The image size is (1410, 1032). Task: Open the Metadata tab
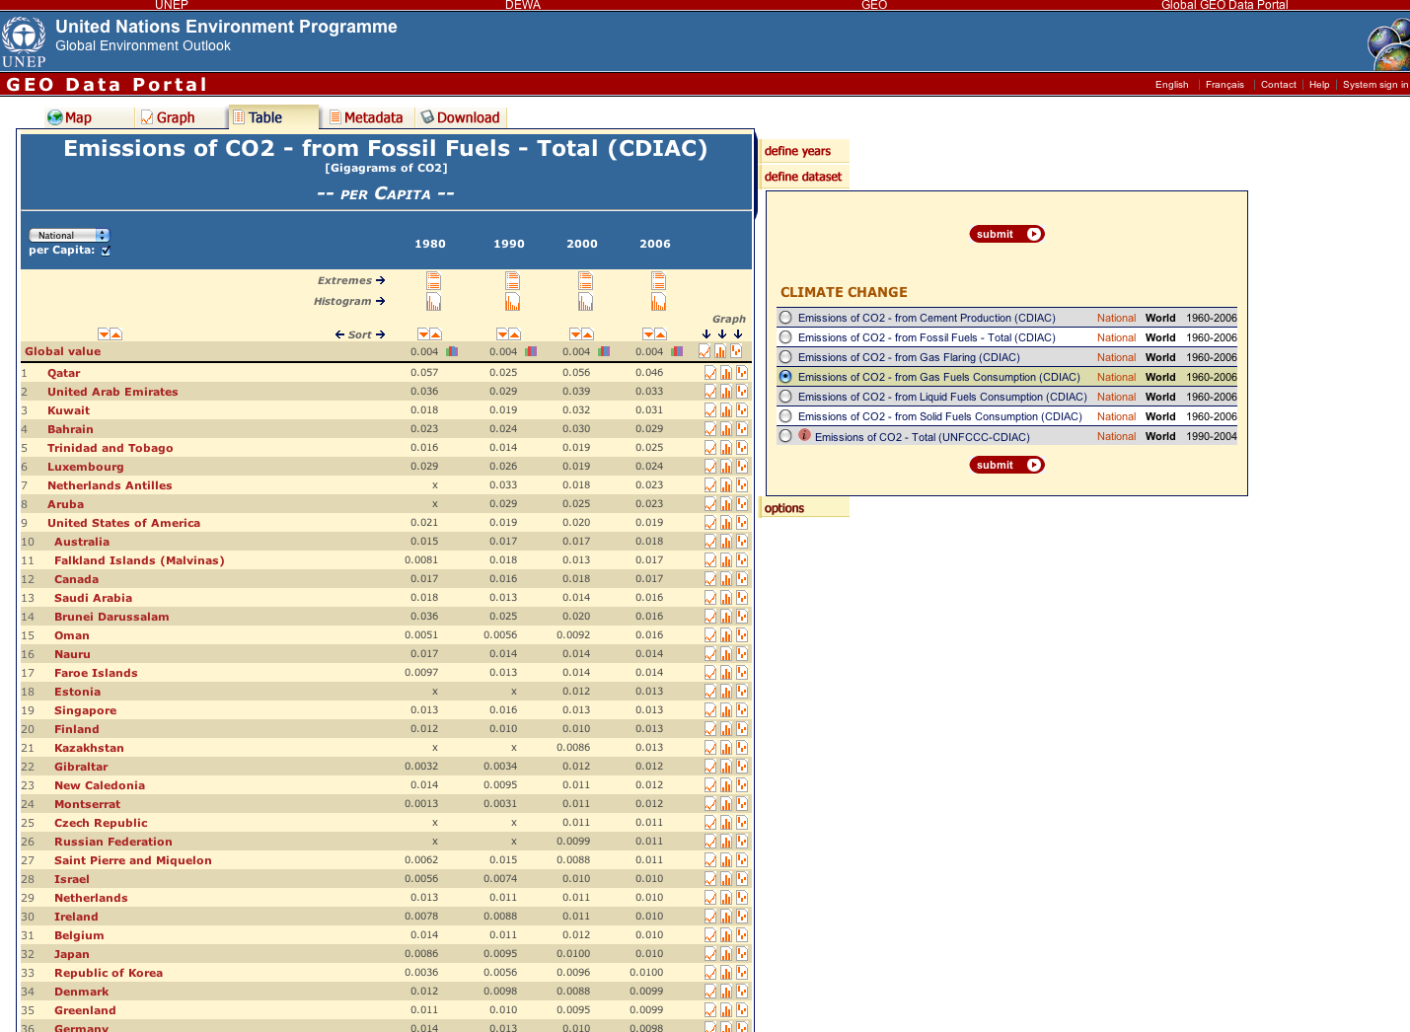coord(366,117)
